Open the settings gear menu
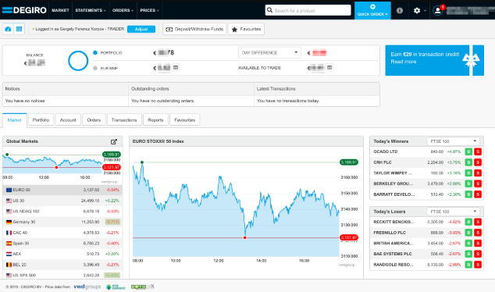This screenshot has height=292, width=495. [x=419, y=11]
